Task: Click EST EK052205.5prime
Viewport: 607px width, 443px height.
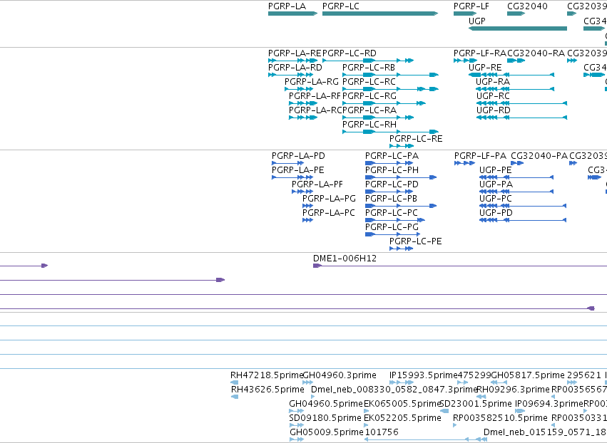Action: coord(366,425)
